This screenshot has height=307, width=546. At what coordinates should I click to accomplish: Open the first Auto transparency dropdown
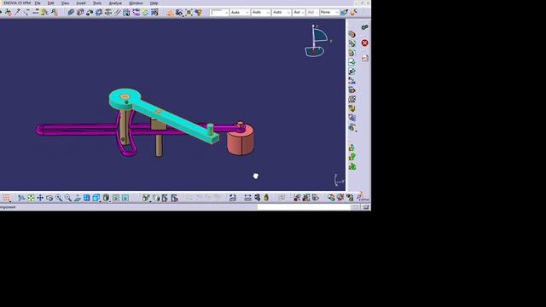coord(240,13)
